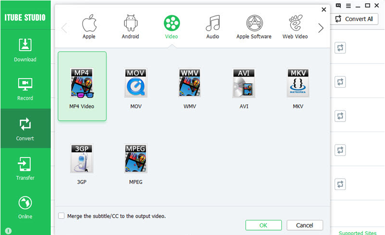Choose the MKV format
The width and height of the screenshot is (385, 235).
pyautogui.click(x=298, y=89)
